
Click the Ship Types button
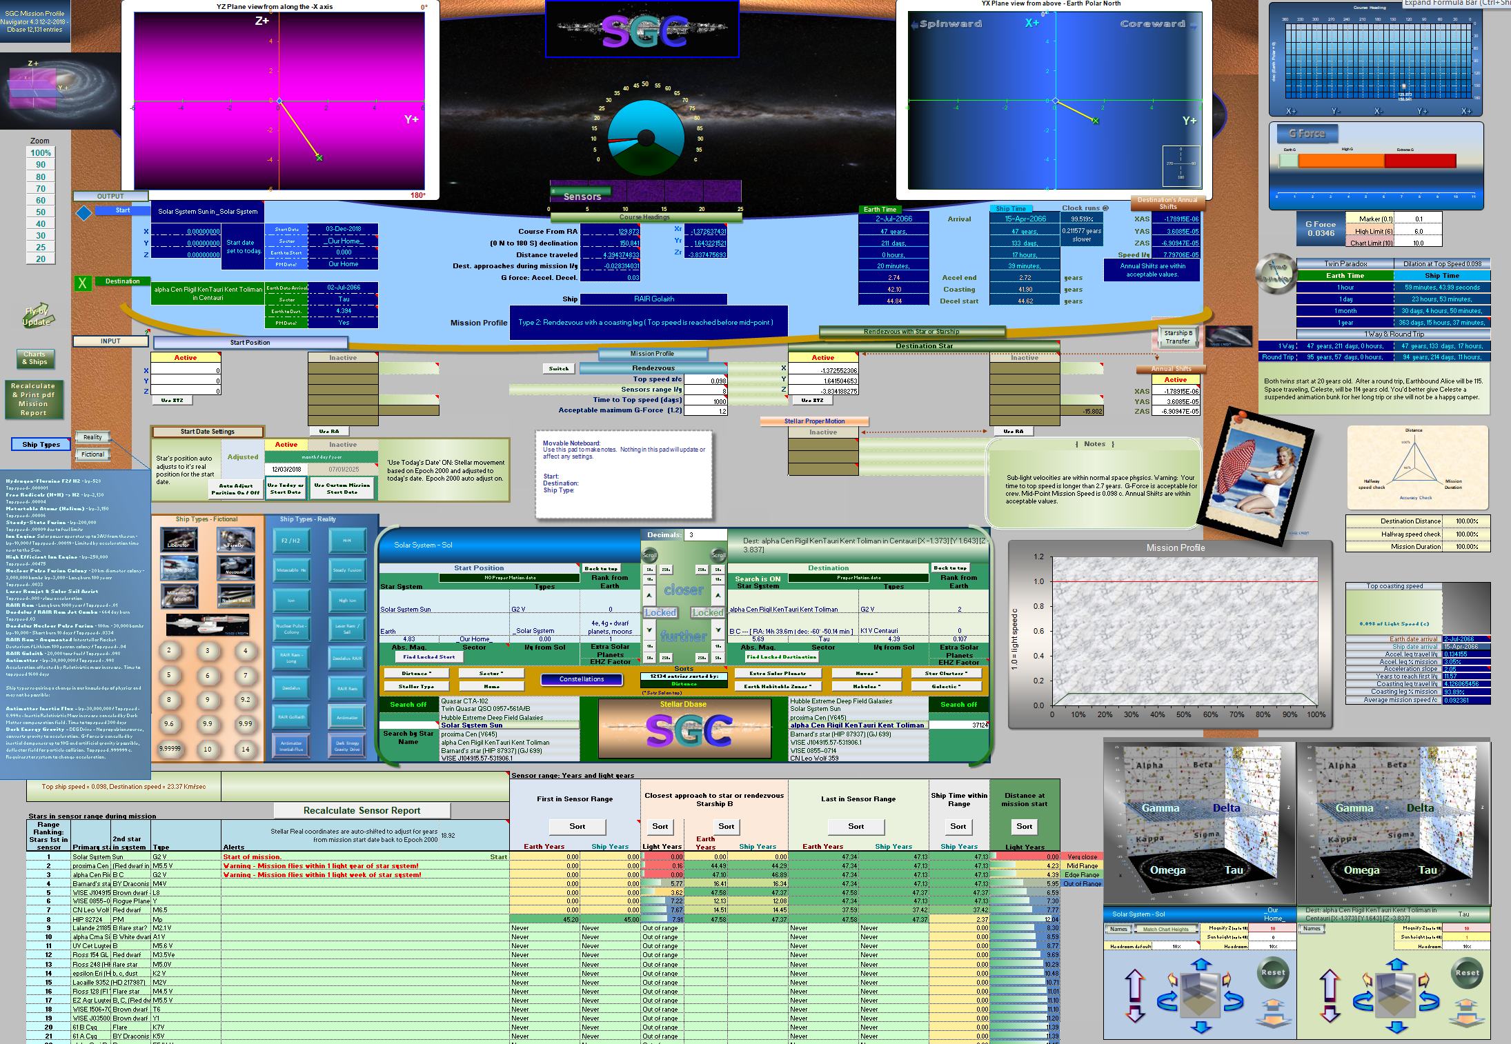41,444
